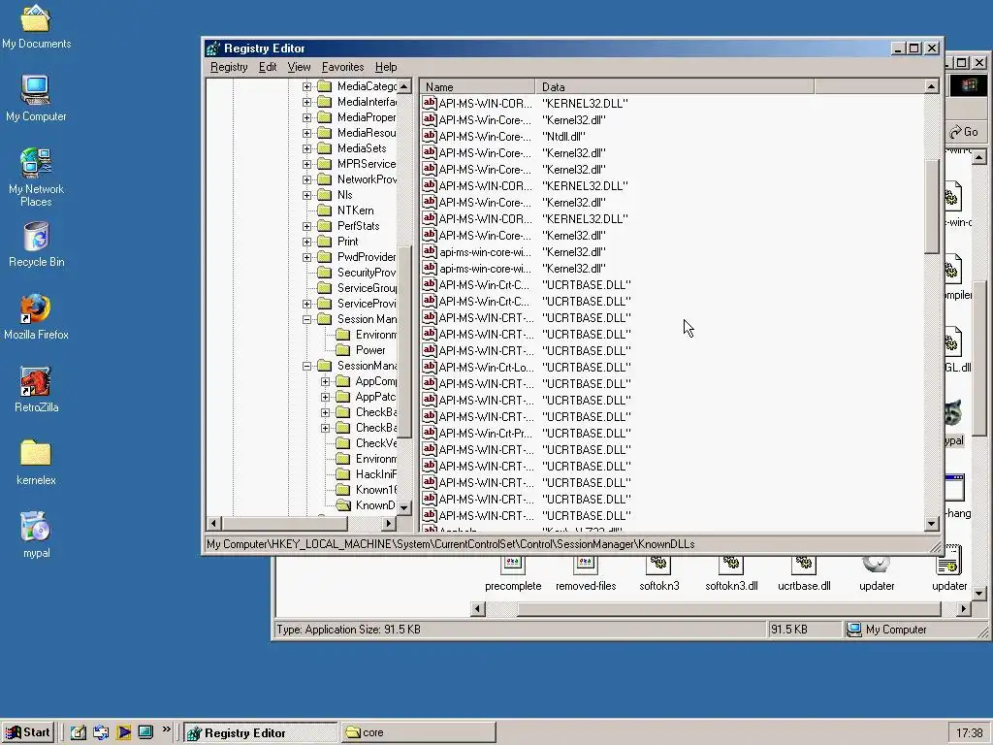
Task: Expand the MPRServices tree node
Action: coord(306,164)
